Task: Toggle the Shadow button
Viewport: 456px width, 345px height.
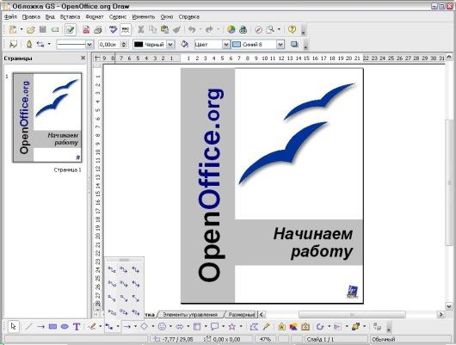Action: click(294, 45)
